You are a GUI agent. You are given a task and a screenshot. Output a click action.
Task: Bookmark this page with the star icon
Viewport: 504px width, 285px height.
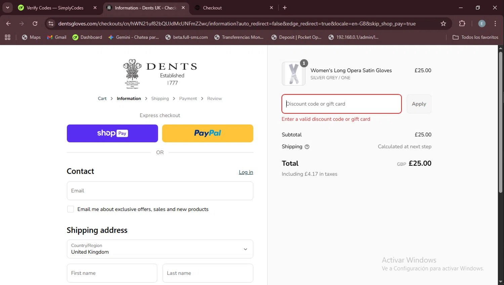click(x=443, y=24)
